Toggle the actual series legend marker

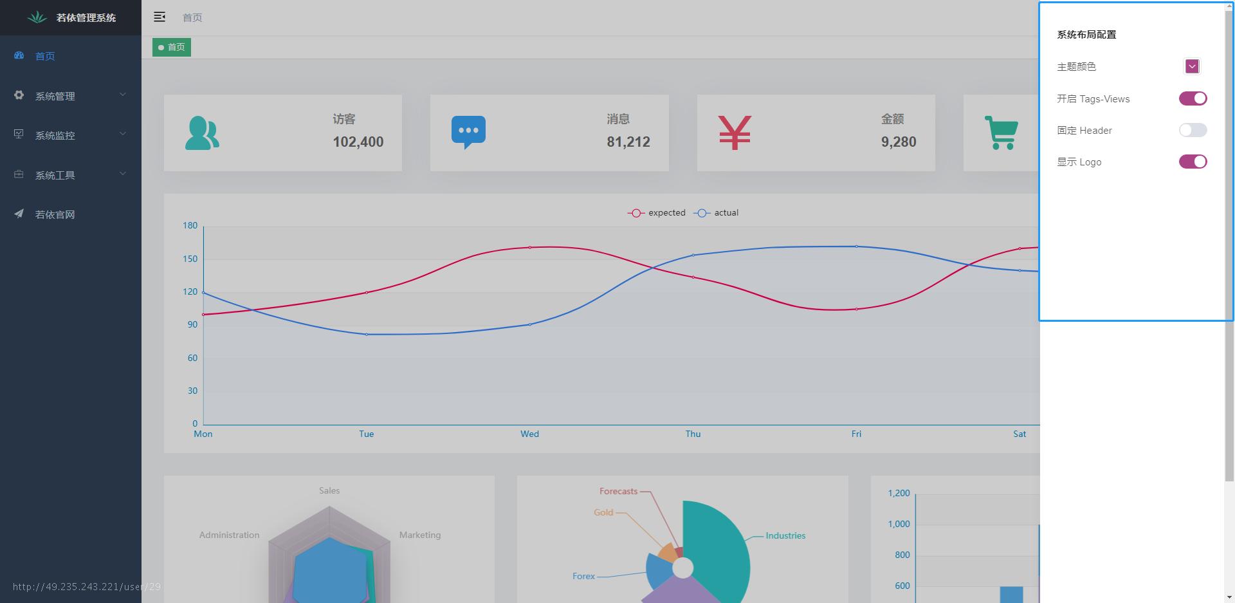[702, 213]
